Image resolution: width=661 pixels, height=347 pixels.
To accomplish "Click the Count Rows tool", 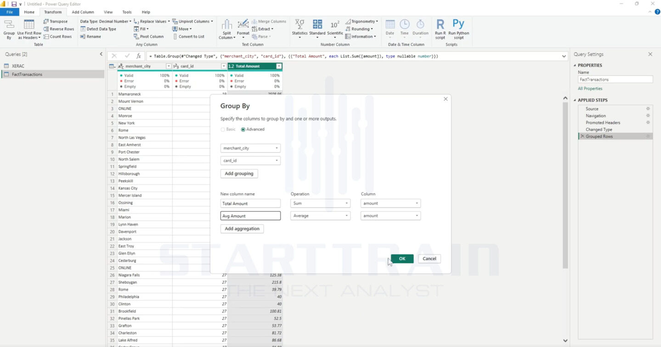I will point(57,37).
